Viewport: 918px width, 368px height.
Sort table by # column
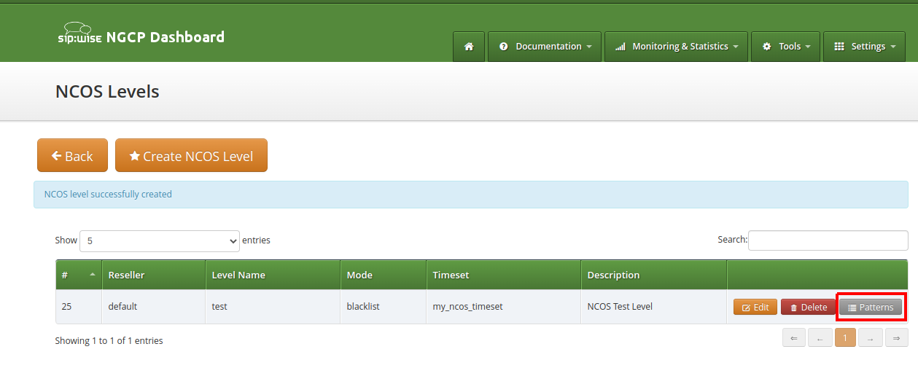click(x=79, y=275)
